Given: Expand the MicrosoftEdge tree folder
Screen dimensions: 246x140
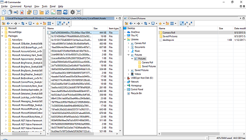Looking at the screenshot, I should 2,32.
